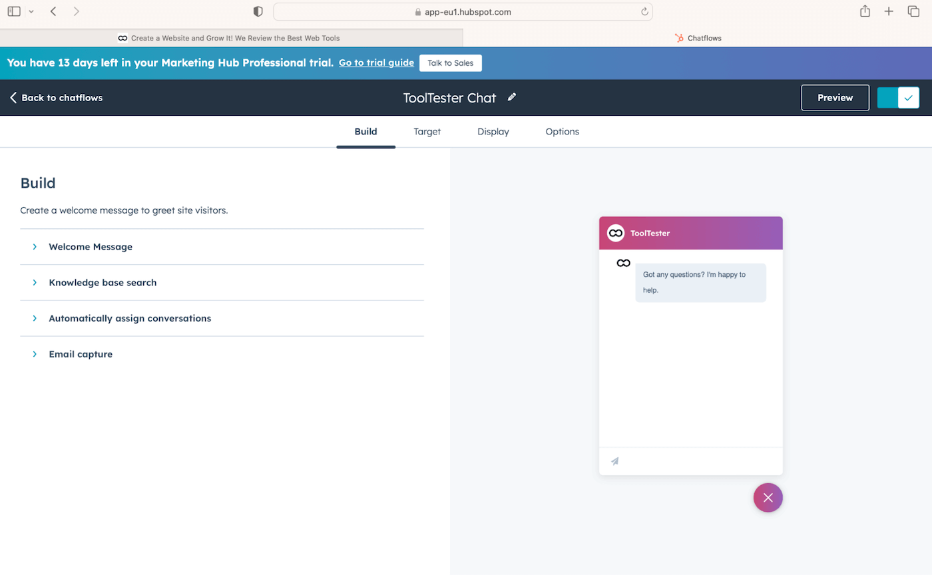
Task: Edit the chatflow name with the pencil icon
Action: point(511,97)
